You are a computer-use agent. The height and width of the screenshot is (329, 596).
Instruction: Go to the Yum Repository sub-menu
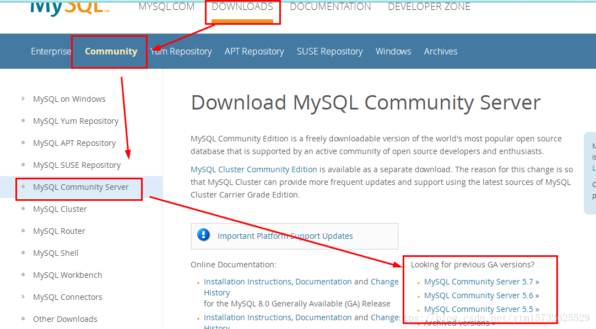coord(181,51)
